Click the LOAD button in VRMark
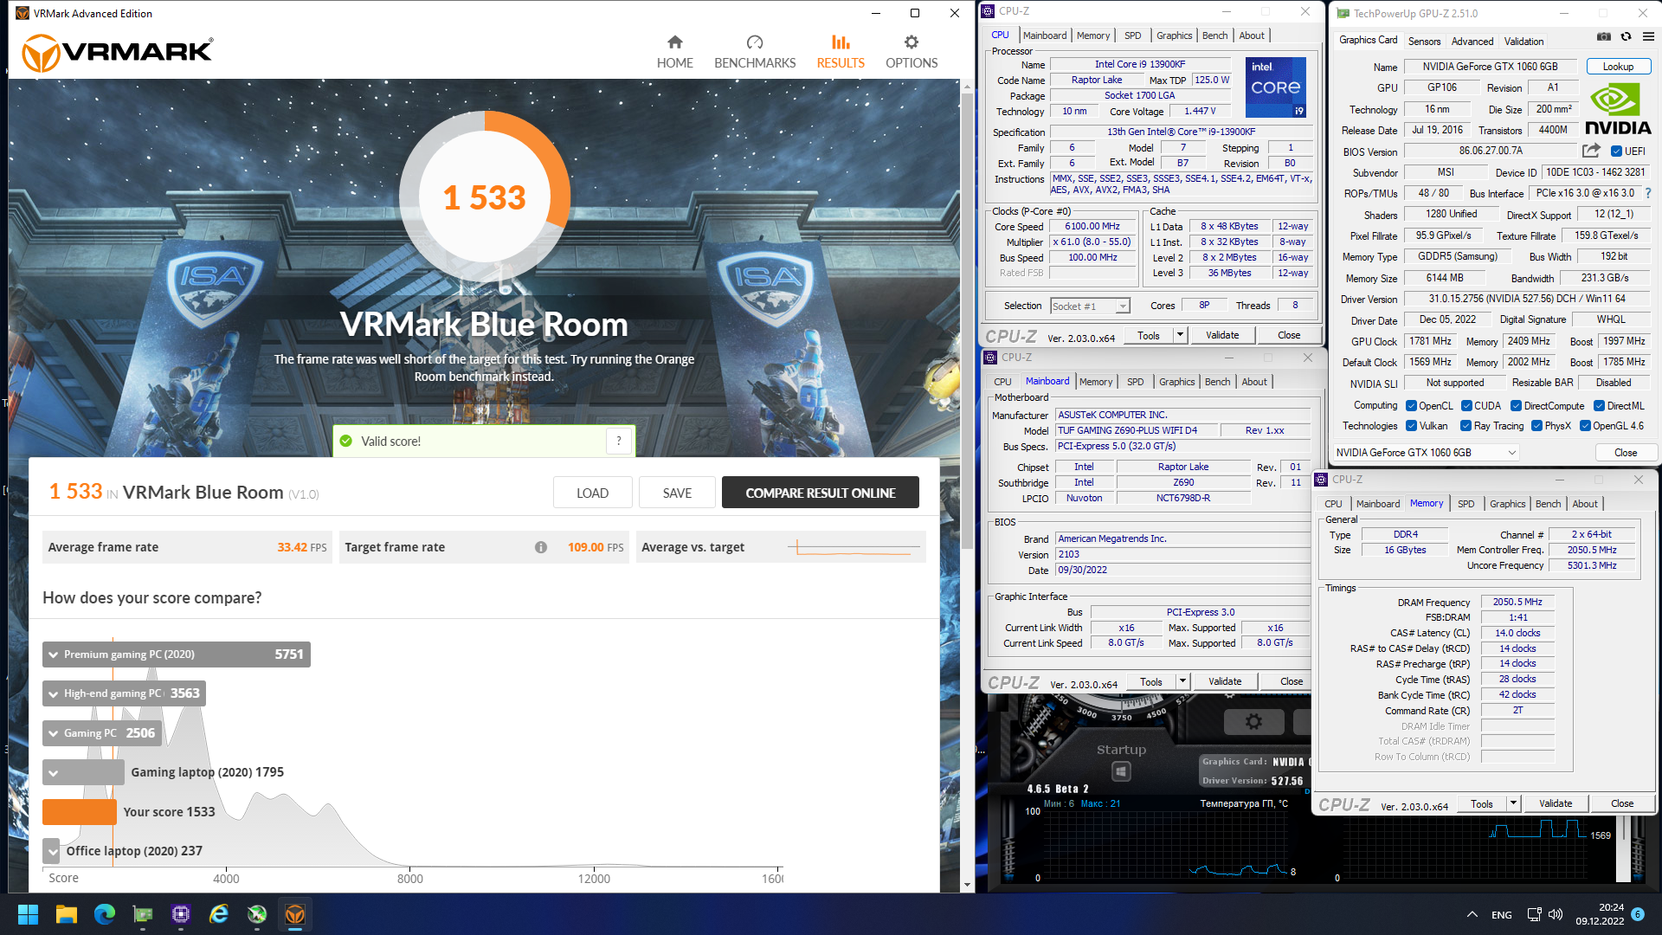Viewport: 1662px width, 935px height. coord(592,493)
